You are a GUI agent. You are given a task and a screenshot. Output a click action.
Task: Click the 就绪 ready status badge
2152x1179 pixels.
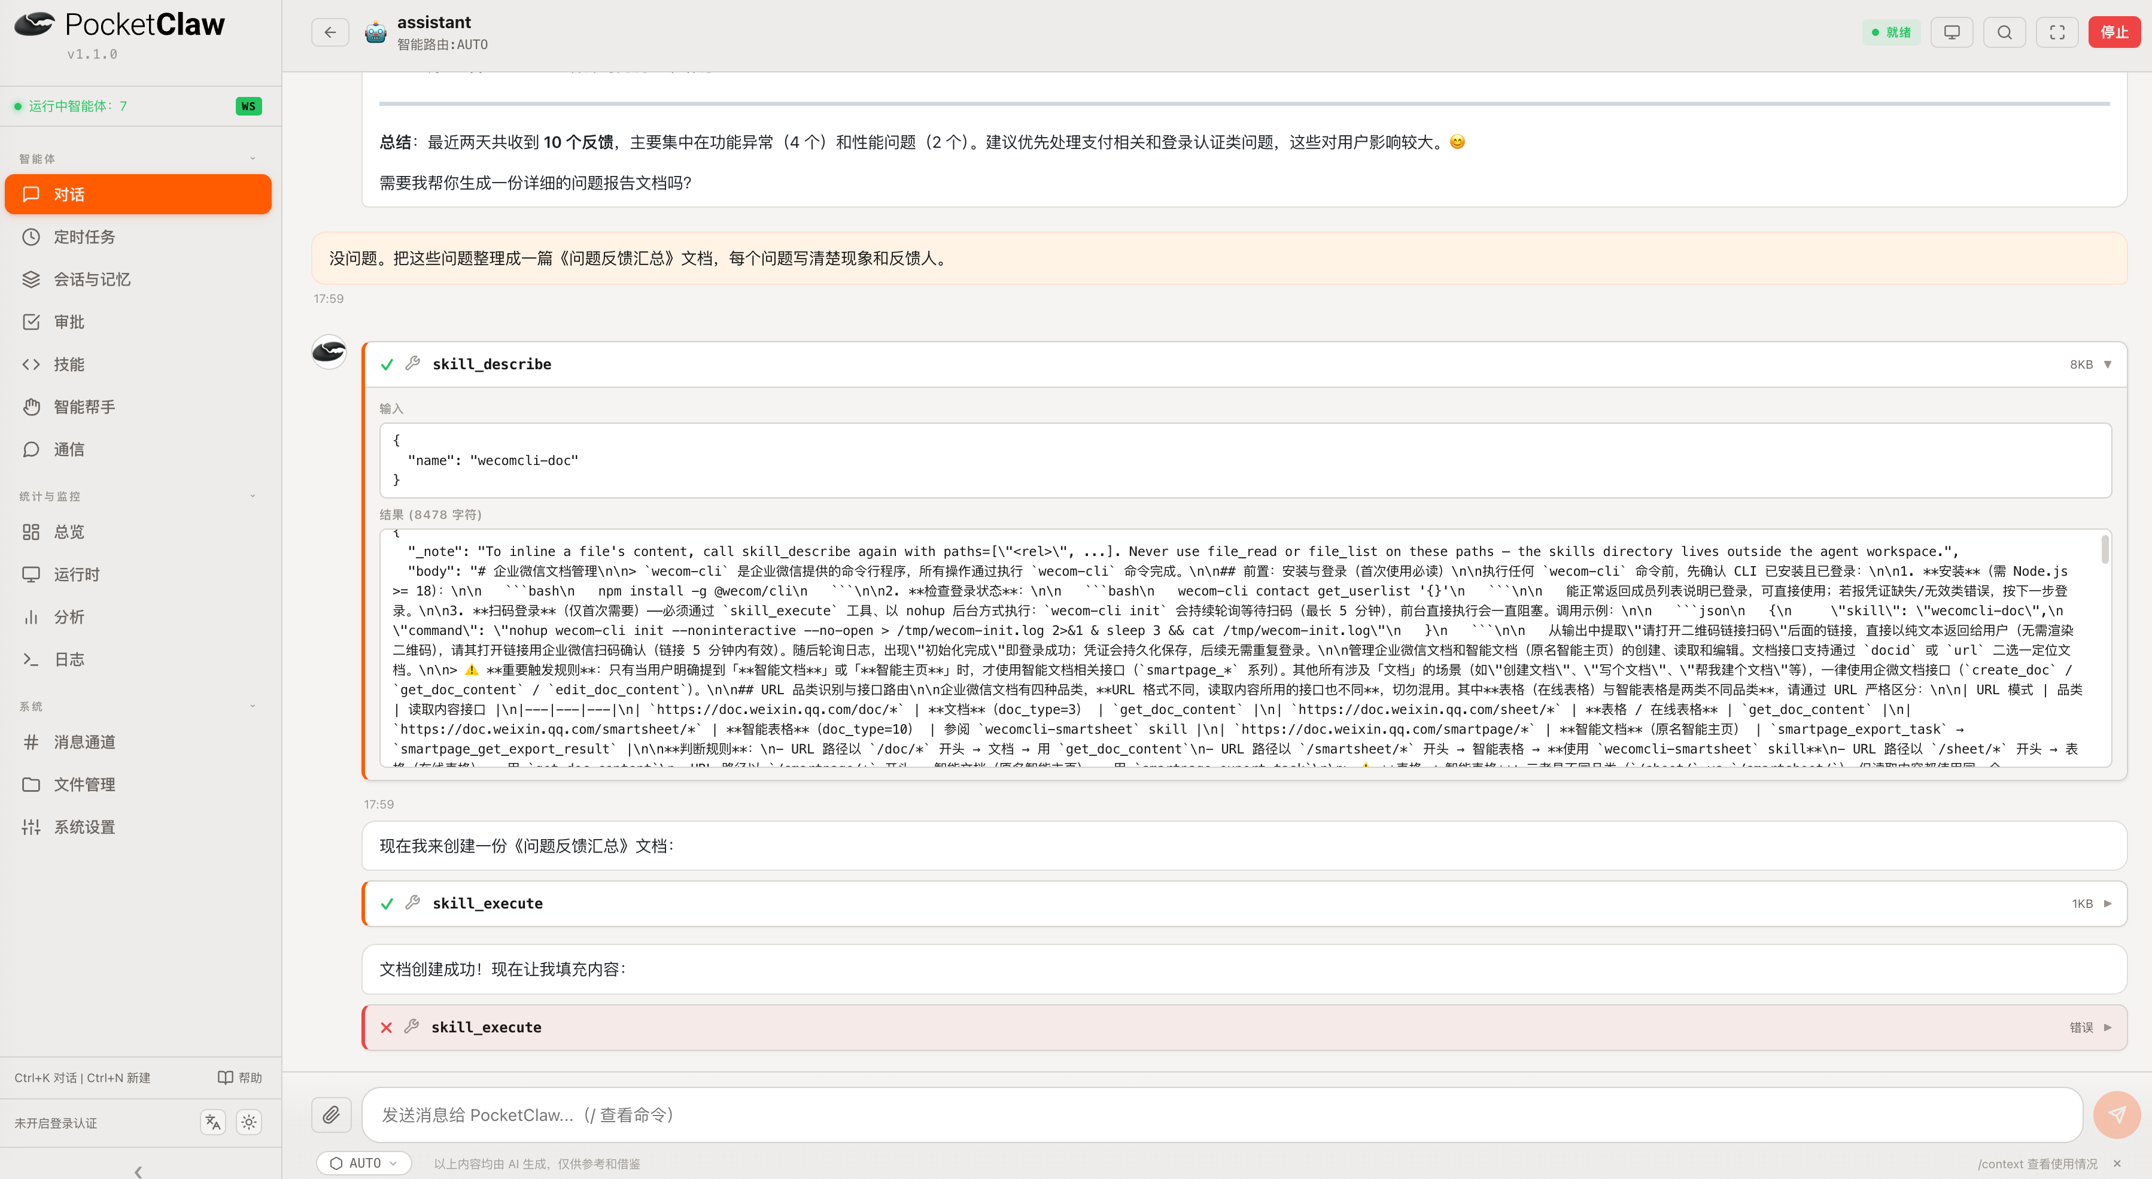tap(1891, 32)
